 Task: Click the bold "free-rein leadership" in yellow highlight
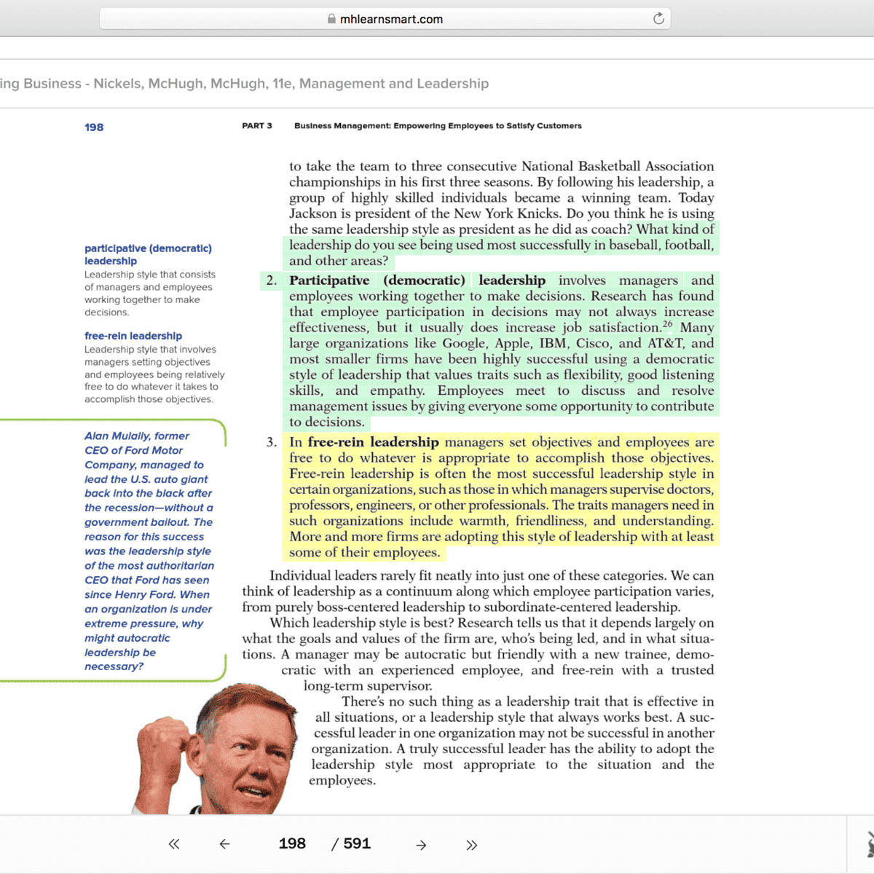pos(373,442)
